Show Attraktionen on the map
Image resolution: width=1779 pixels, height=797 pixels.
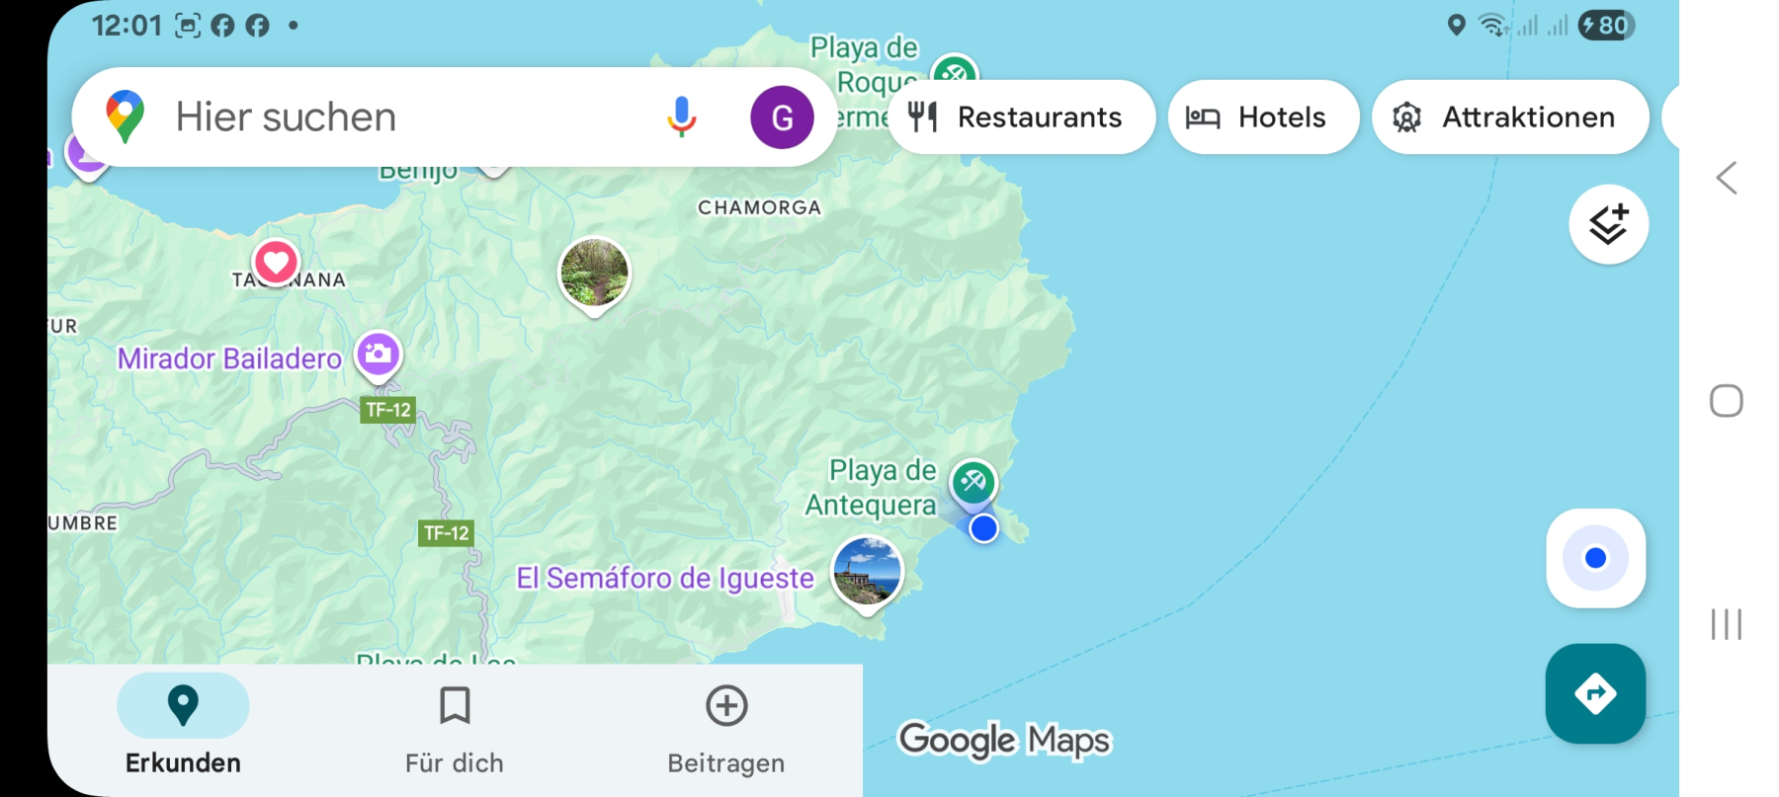(x=1510, y=117)
